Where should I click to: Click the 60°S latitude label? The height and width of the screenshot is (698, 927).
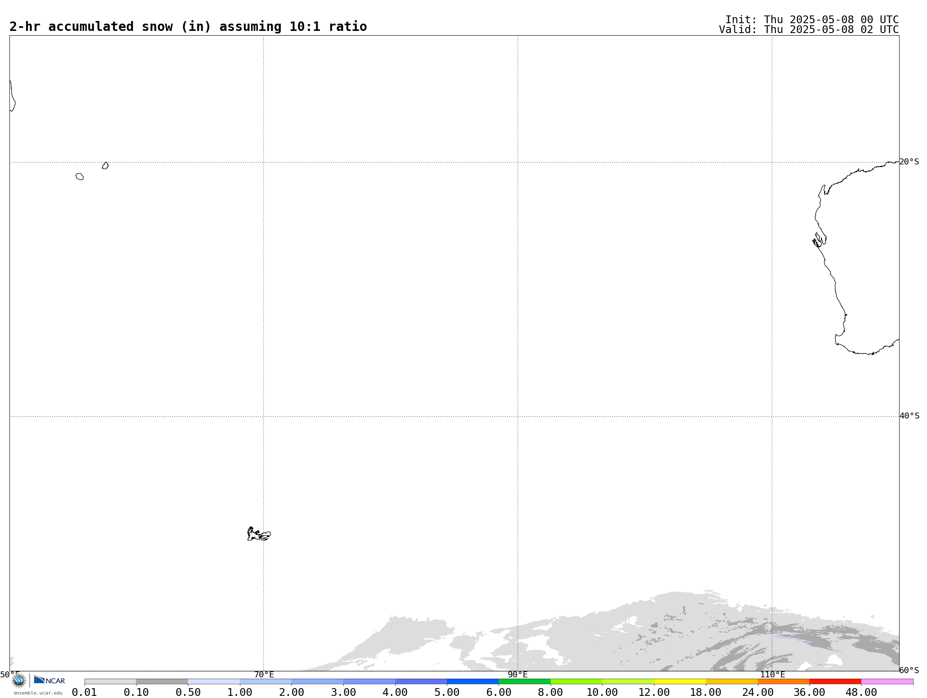[909, 671]
